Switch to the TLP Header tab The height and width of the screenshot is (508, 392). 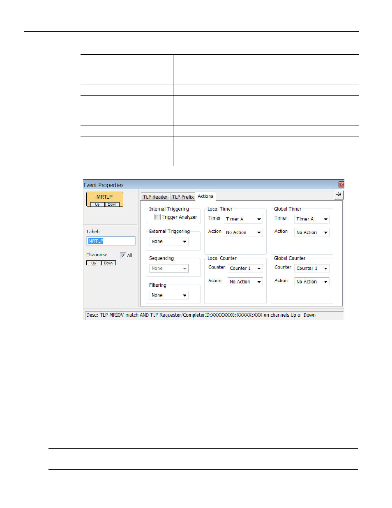(155, 197)
